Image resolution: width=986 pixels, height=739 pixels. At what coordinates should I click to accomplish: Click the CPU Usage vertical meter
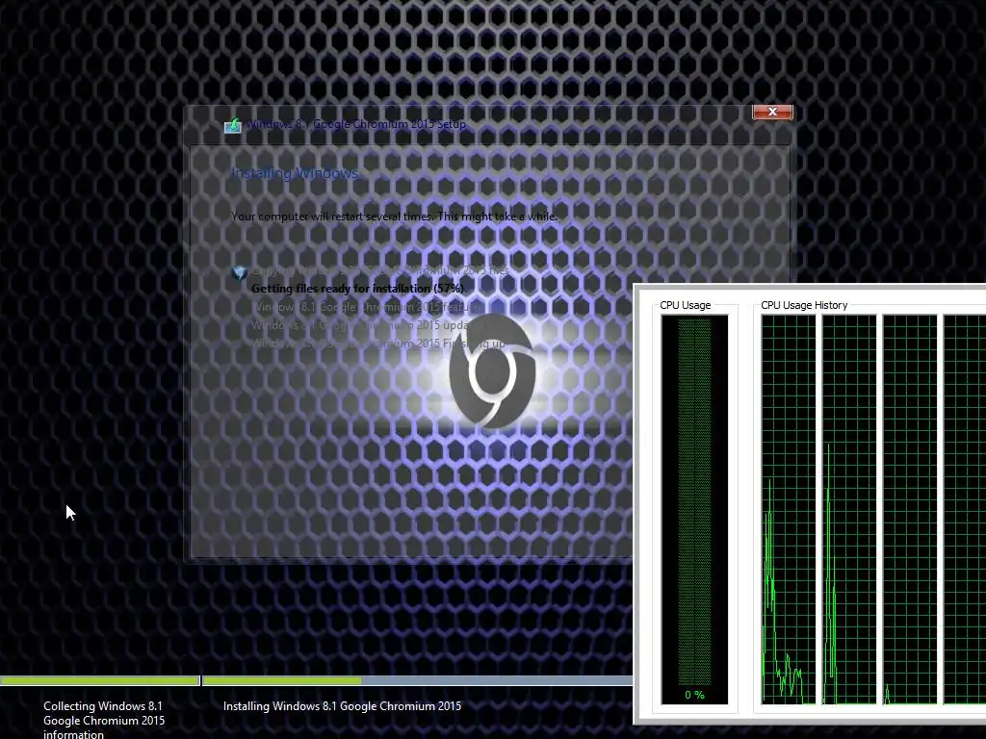pyautogui.click(x=694, y=509)
